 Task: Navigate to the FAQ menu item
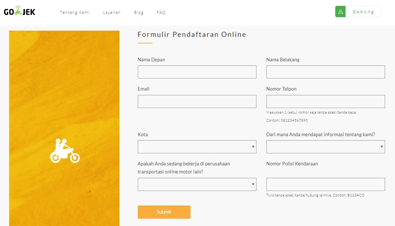point(161,12)
